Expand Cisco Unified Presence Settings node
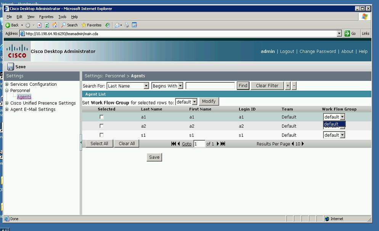379x231 pixels. [x=7, y=103]
